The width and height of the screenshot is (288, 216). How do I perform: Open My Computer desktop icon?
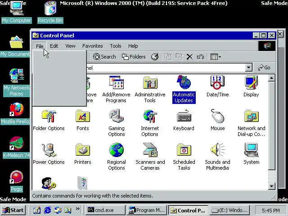click(x=17, y=13)
